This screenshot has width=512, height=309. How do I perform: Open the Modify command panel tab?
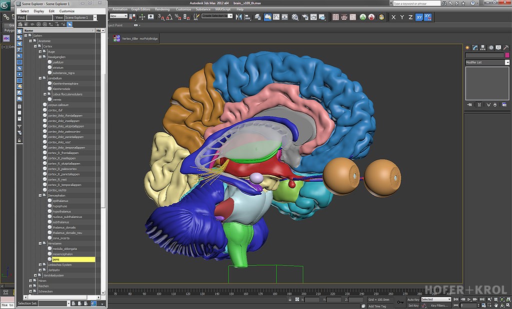click(x=475, y=47)
